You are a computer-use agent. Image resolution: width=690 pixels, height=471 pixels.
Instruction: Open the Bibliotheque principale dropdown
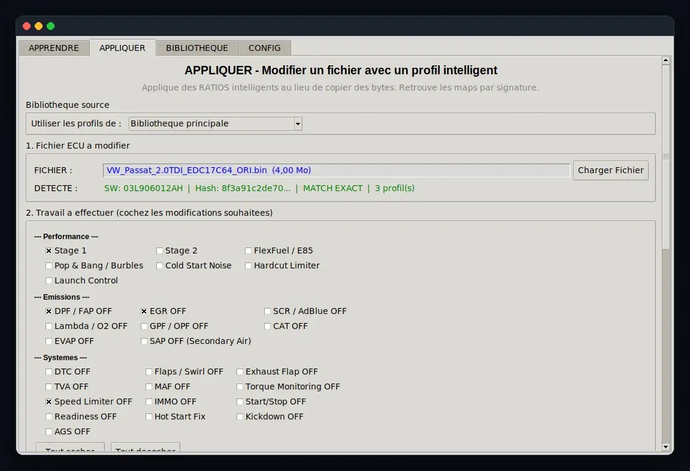(x=215, y=123)
